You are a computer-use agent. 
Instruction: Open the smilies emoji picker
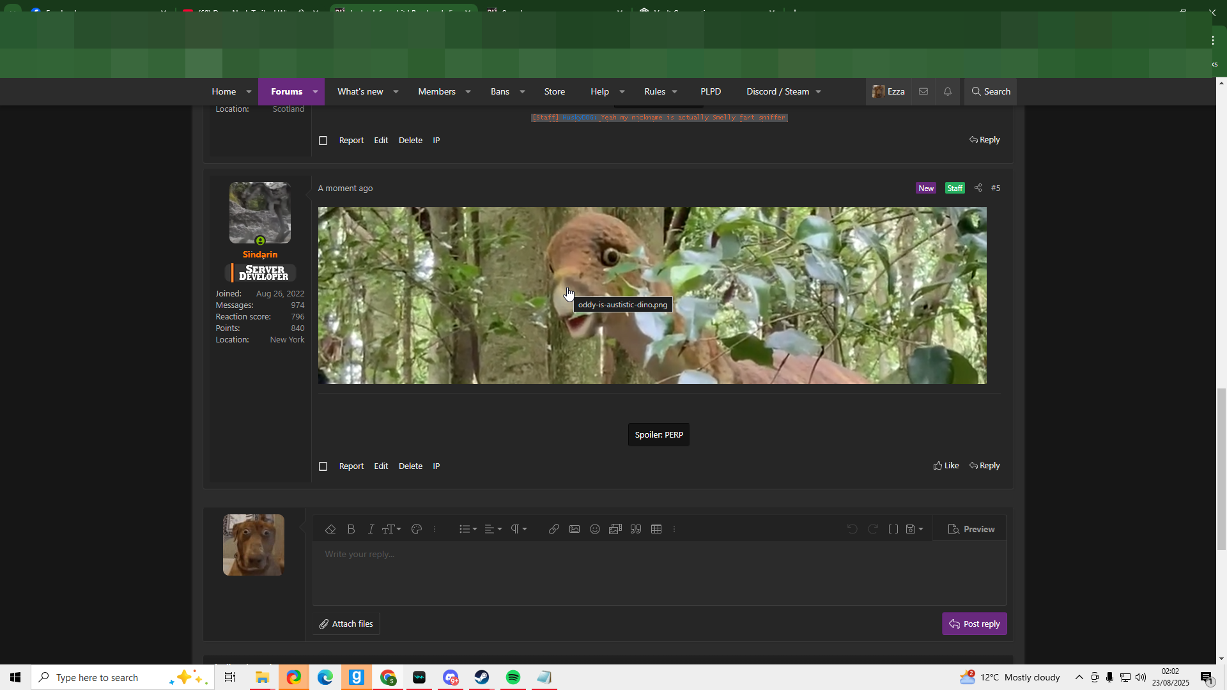(x=595, y=529)
